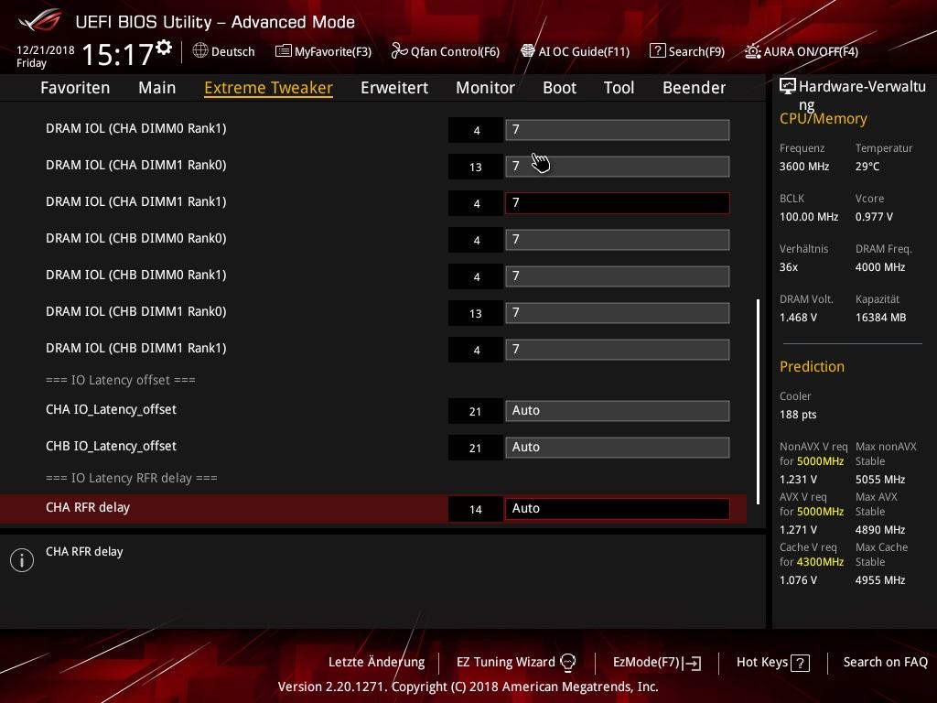Edit DRAM IOL CHB DIMM1 Rank0 field
Screen dimensions: 937x703
618,313
